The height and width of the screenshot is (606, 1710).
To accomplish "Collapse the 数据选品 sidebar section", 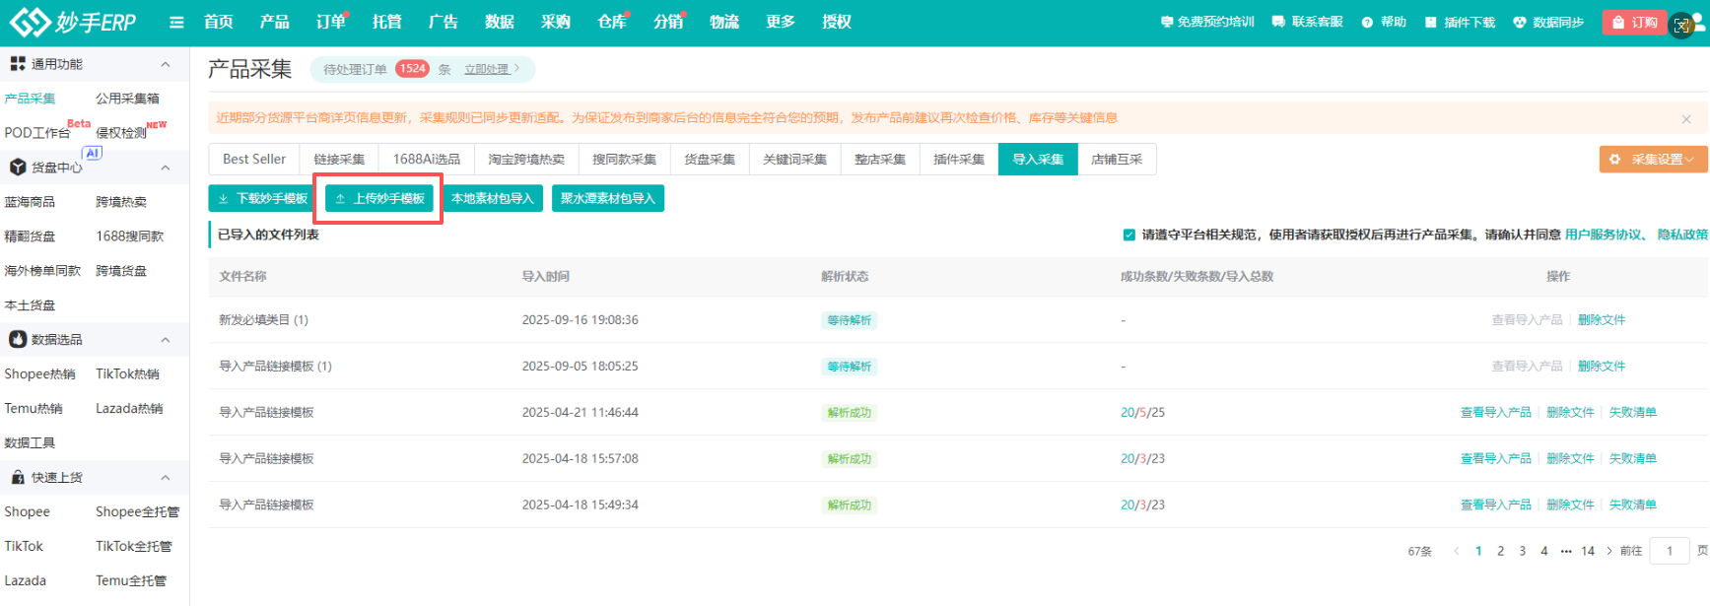I will (x=165, y=340).
